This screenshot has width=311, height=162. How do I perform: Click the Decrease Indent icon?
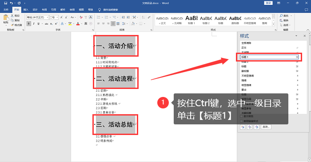tap(123, 17)
